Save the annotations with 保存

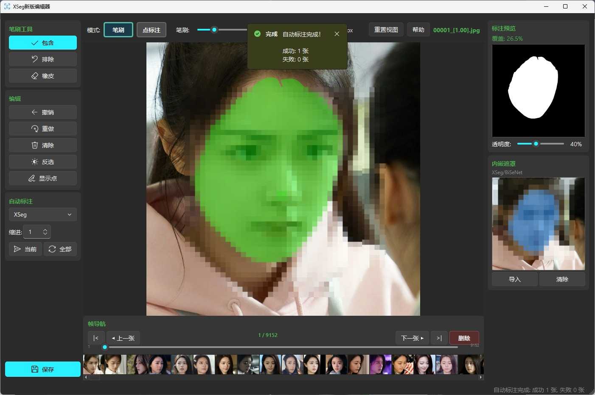(42, 369)
